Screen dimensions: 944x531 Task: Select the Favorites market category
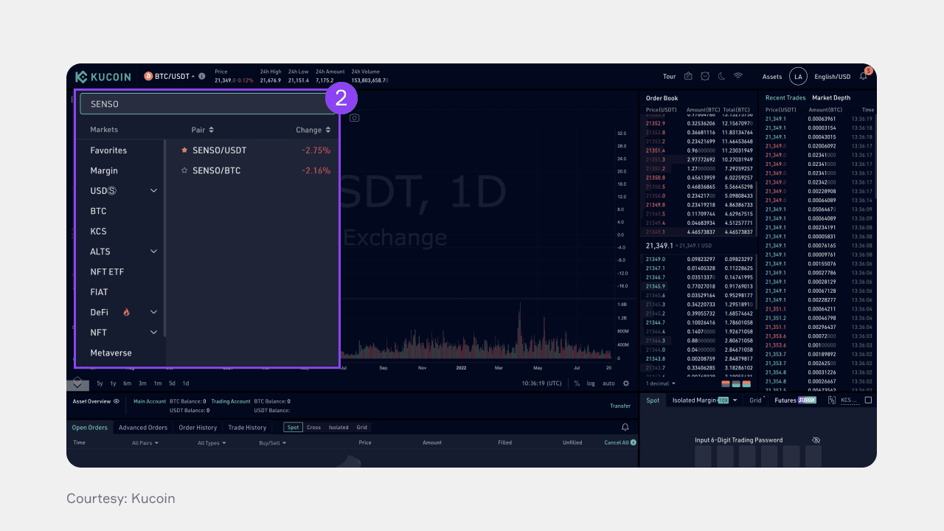(x=108, y=150)
